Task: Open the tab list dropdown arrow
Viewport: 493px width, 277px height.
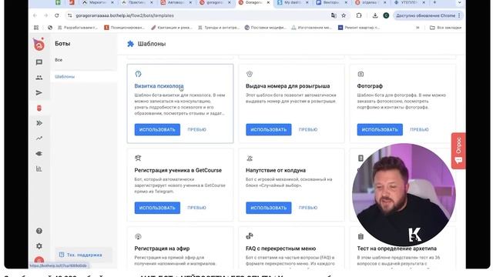Action: 459,2
